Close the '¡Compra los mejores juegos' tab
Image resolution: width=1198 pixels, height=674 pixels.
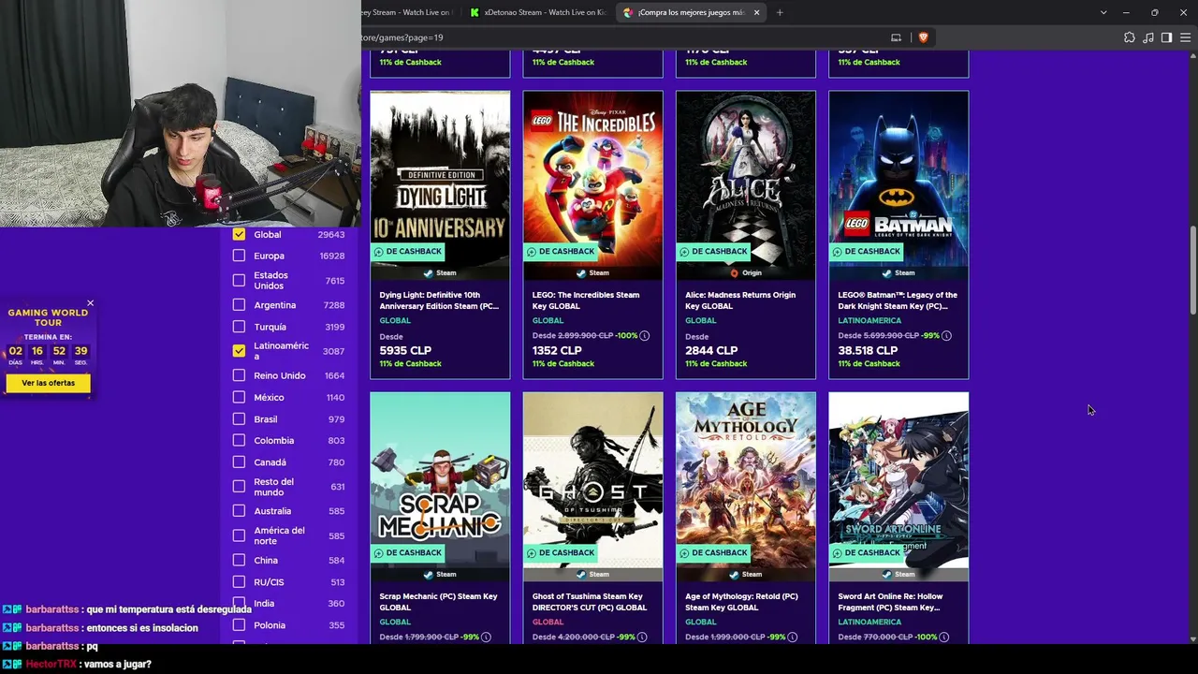point(756,12)
